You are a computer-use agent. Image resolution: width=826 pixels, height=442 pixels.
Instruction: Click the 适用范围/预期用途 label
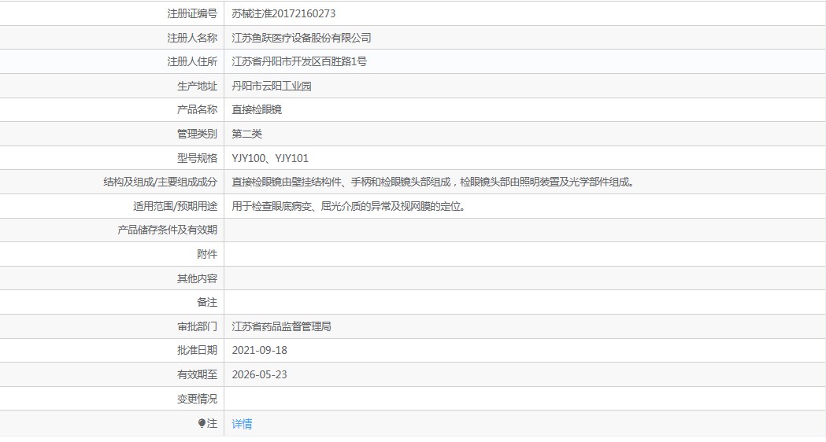click(x=175, y=206)
